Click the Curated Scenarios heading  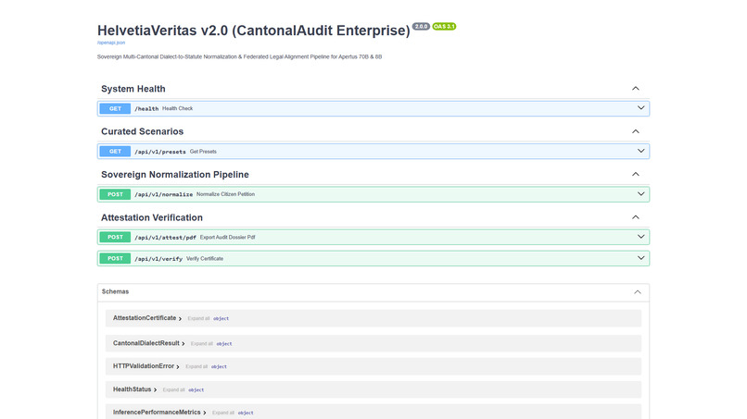click(142, 131)
